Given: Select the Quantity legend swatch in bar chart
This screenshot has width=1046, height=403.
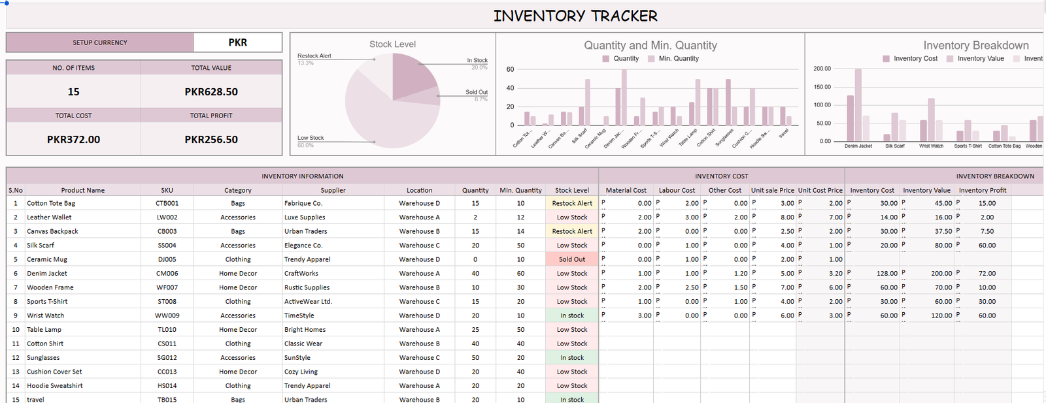Looking at the screenshot, I should click(606, 59).
